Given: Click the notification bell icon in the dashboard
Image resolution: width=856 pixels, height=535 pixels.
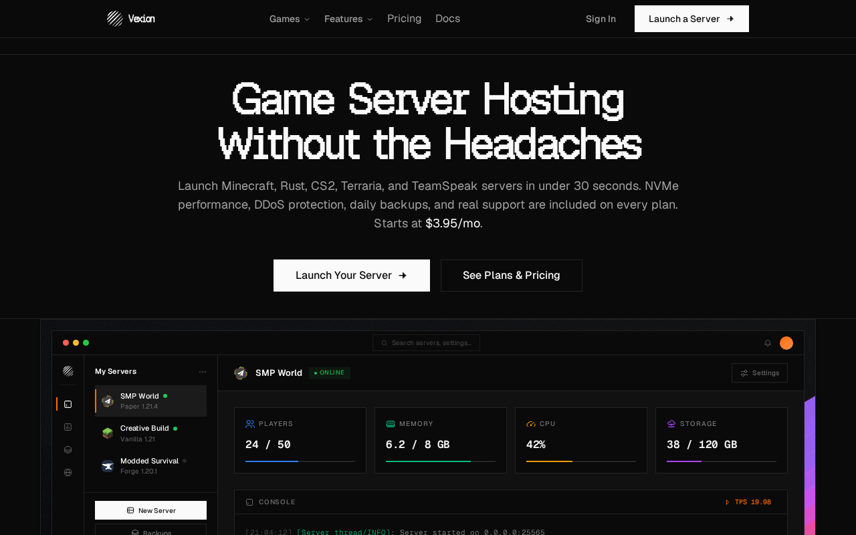Looking at the screenshot, I should coord(768,343).
